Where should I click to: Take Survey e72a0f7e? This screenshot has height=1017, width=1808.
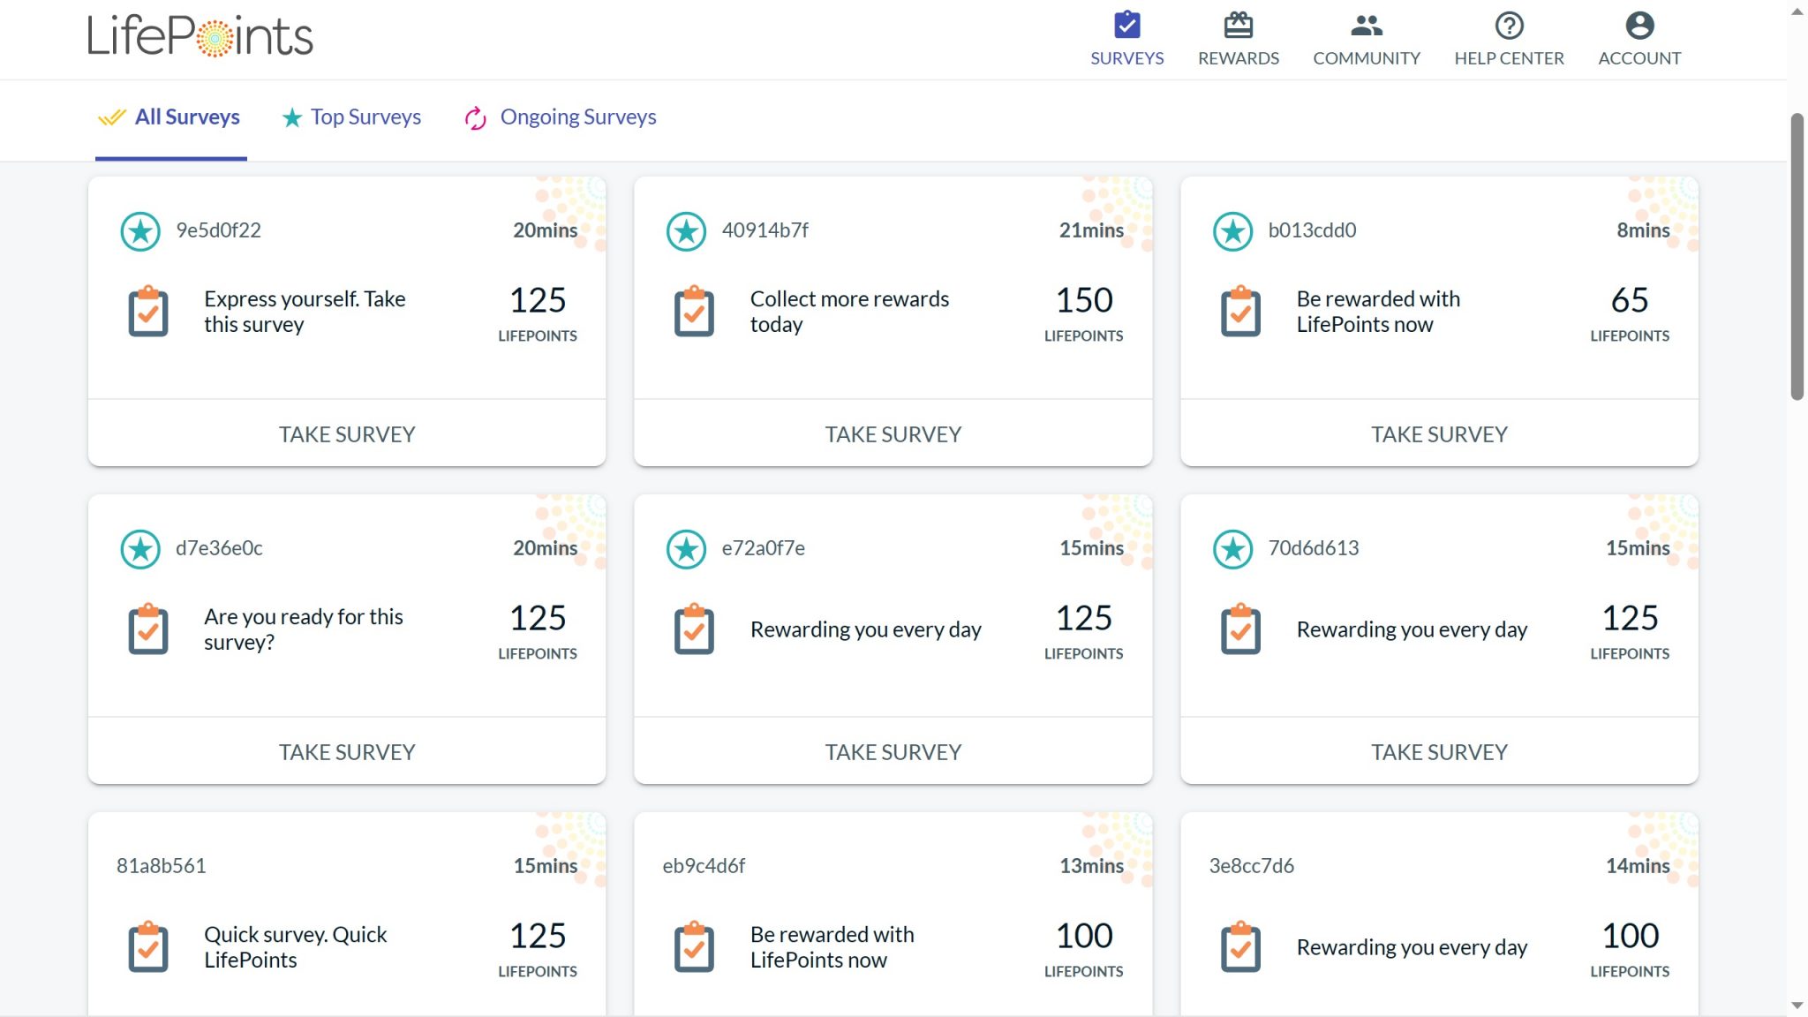click(x=893, y=751)
